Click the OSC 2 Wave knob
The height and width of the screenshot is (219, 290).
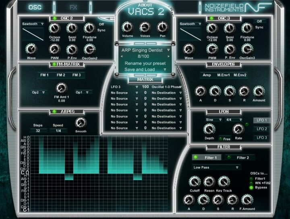coord(31,49)
